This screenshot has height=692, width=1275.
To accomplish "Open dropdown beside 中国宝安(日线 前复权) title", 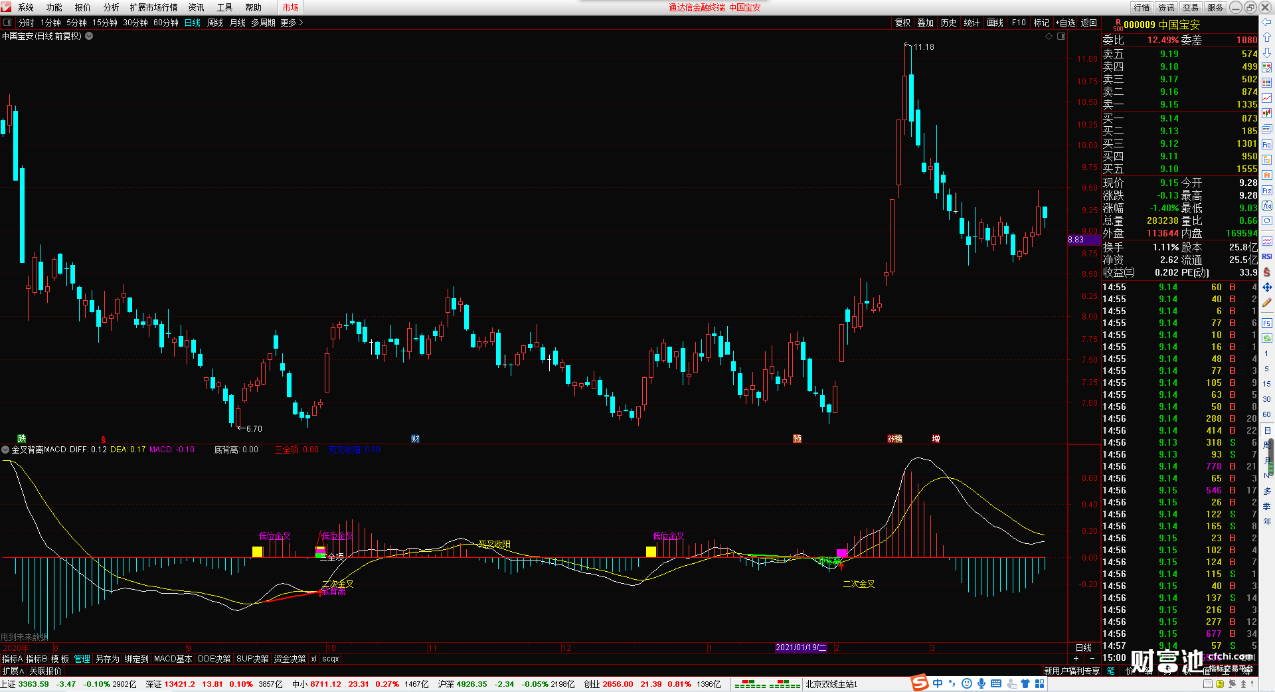I will click(89, 37).
